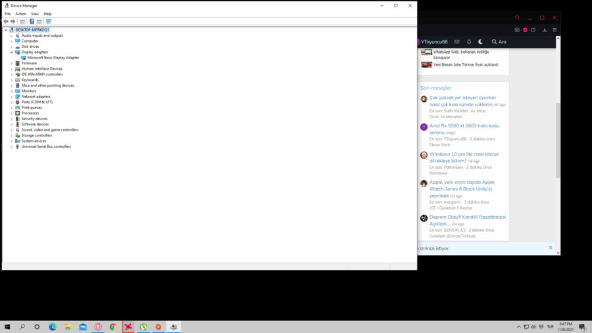The height and width of the screenshot is (333, 592).
Task: Click the Cortana circle on the taskbar
Action: click(37, 327)
